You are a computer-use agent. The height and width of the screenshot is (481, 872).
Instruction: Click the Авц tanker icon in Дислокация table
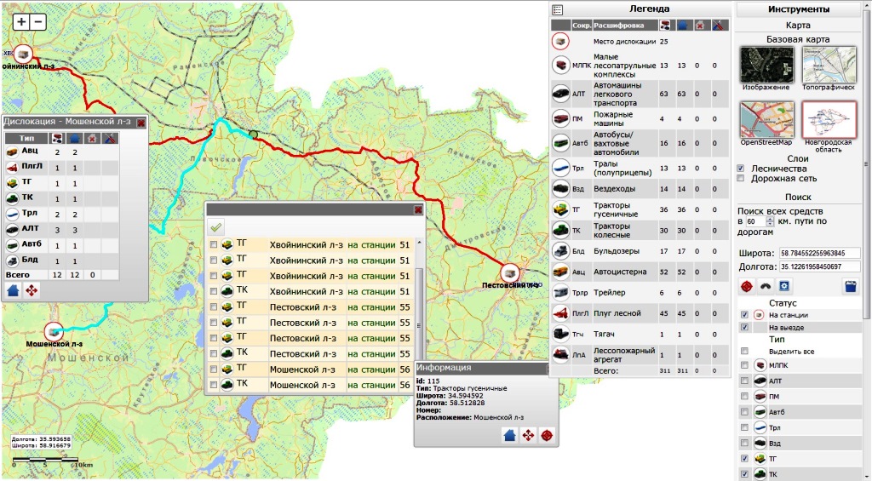click(12, 152)
